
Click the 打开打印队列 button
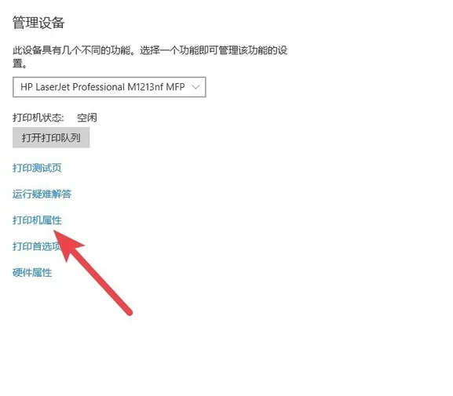[51, 137]
